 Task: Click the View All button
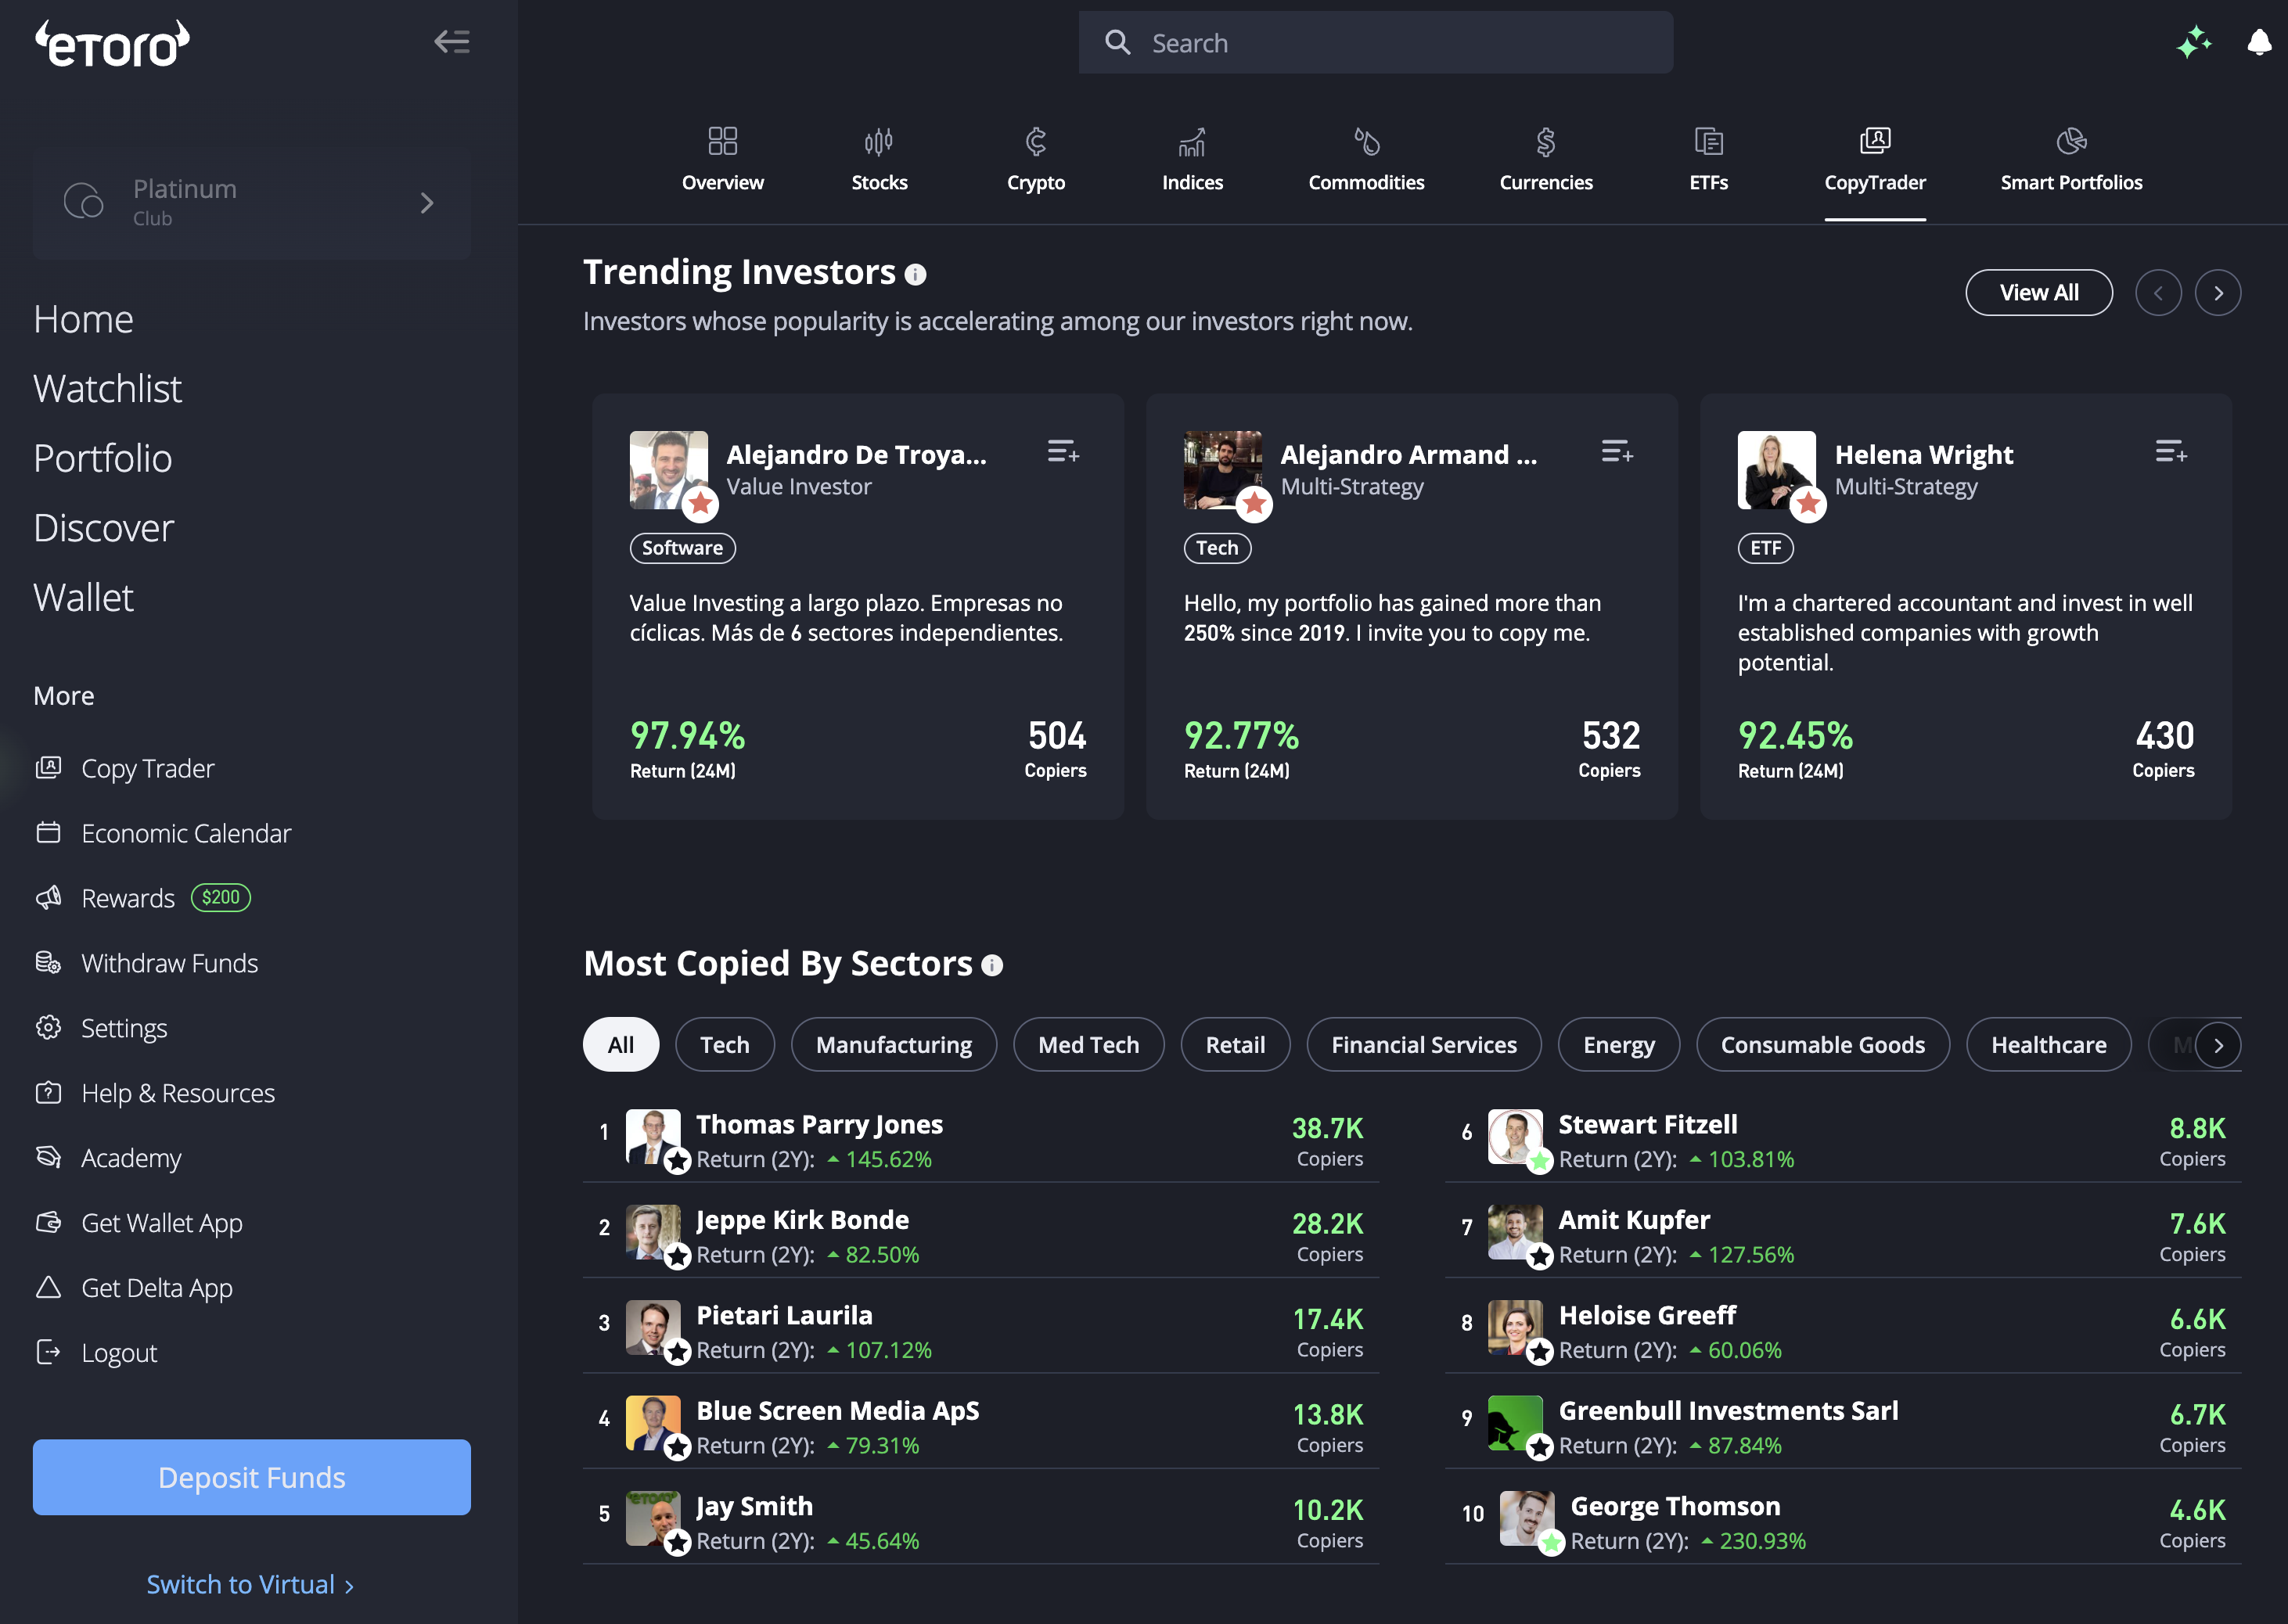(x=2038, y=293)
